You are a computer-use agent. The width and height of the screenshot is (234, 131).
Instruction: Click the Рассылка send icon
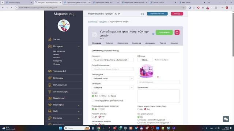[x=50, y=118]
